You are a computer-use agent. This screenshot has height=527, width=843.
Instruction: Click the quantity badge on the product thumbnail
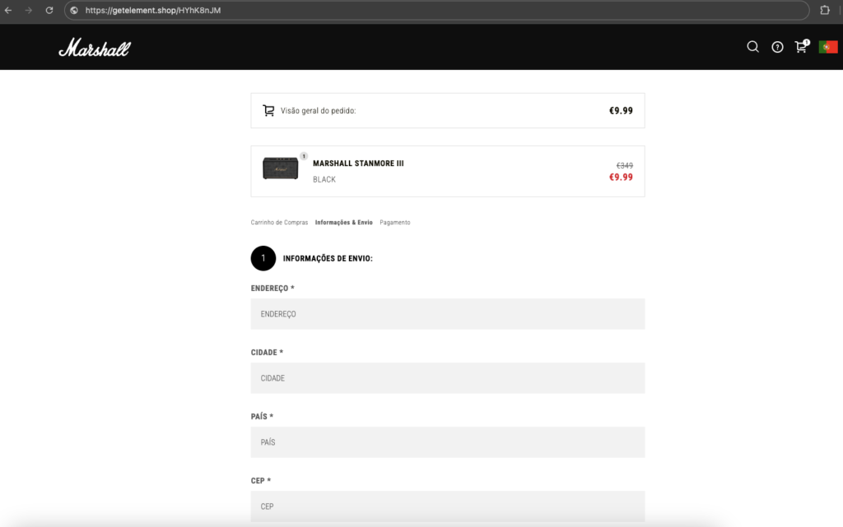pos(304,156)
